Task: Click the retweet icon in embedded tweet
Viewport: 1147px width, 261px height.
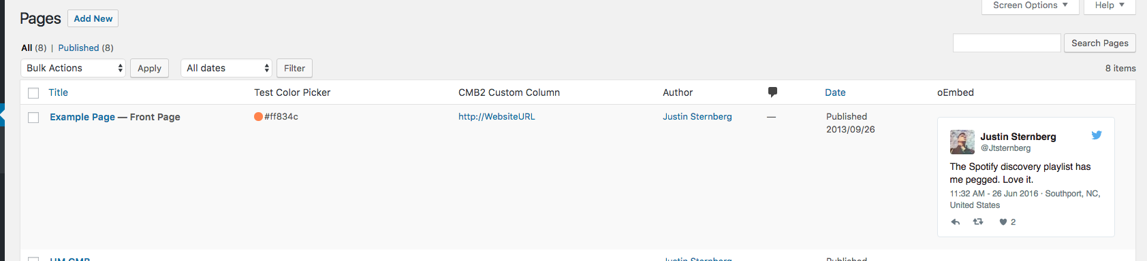Action: pos(978,222)
